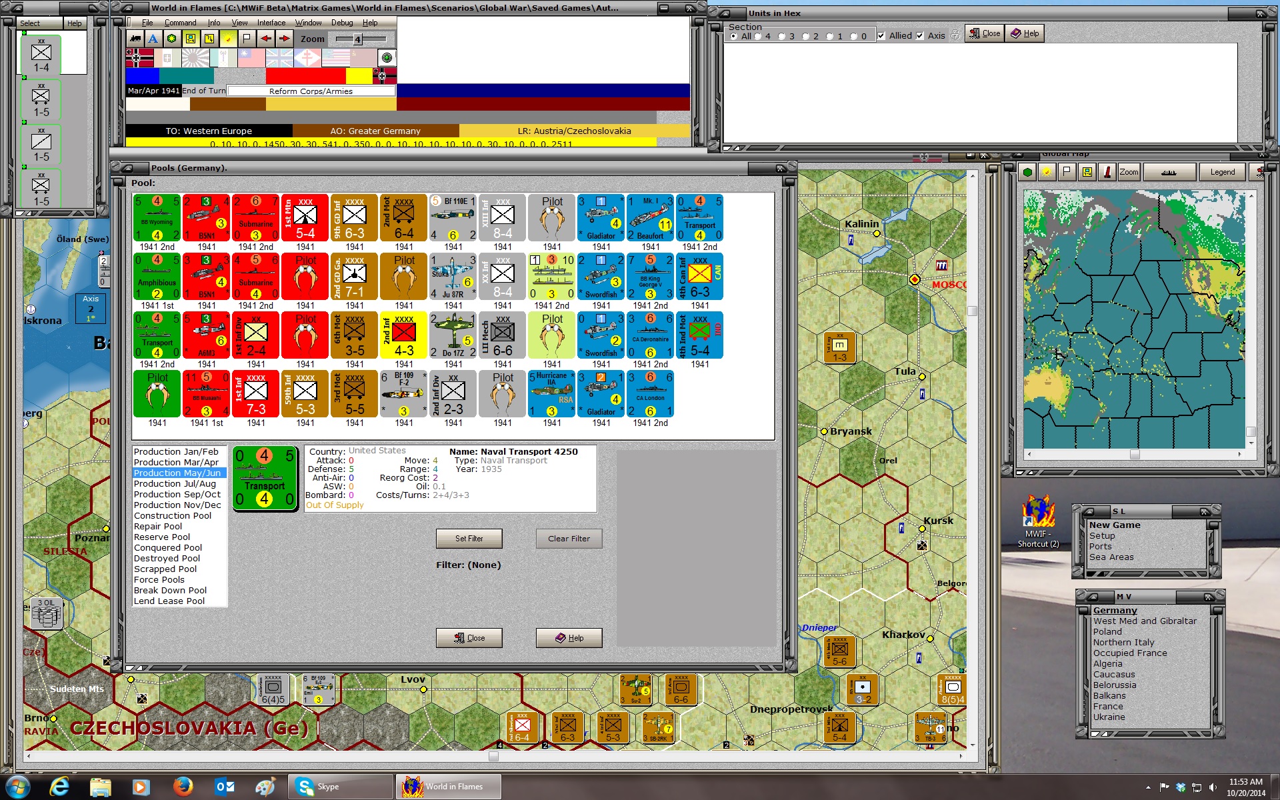Open the Select menu in the left panel
The width and height of the screenshot is (1280, 800).
click(x=29, y=23)
